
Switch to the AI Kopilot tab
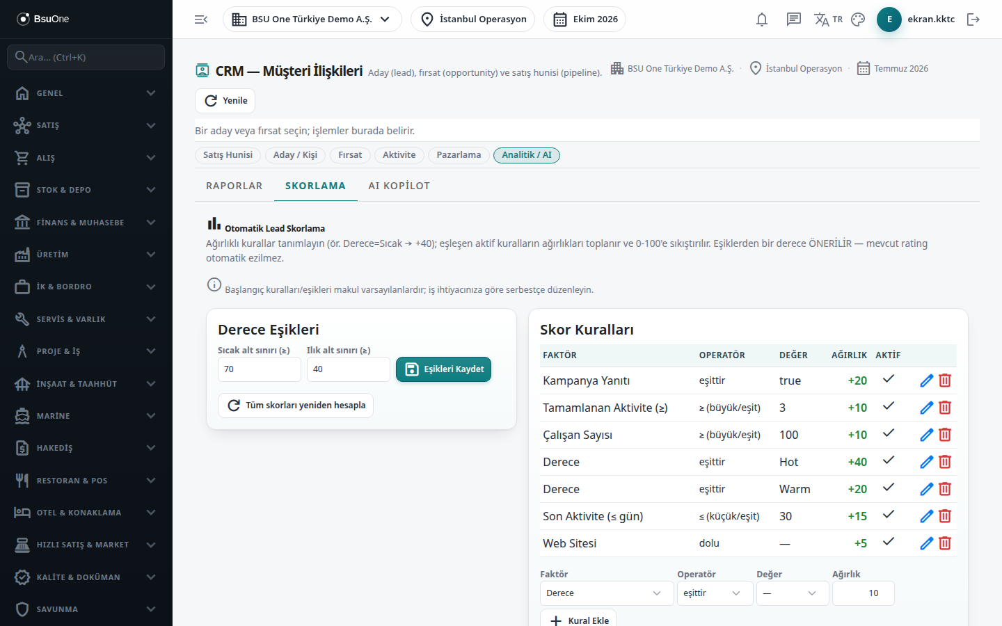399,186
